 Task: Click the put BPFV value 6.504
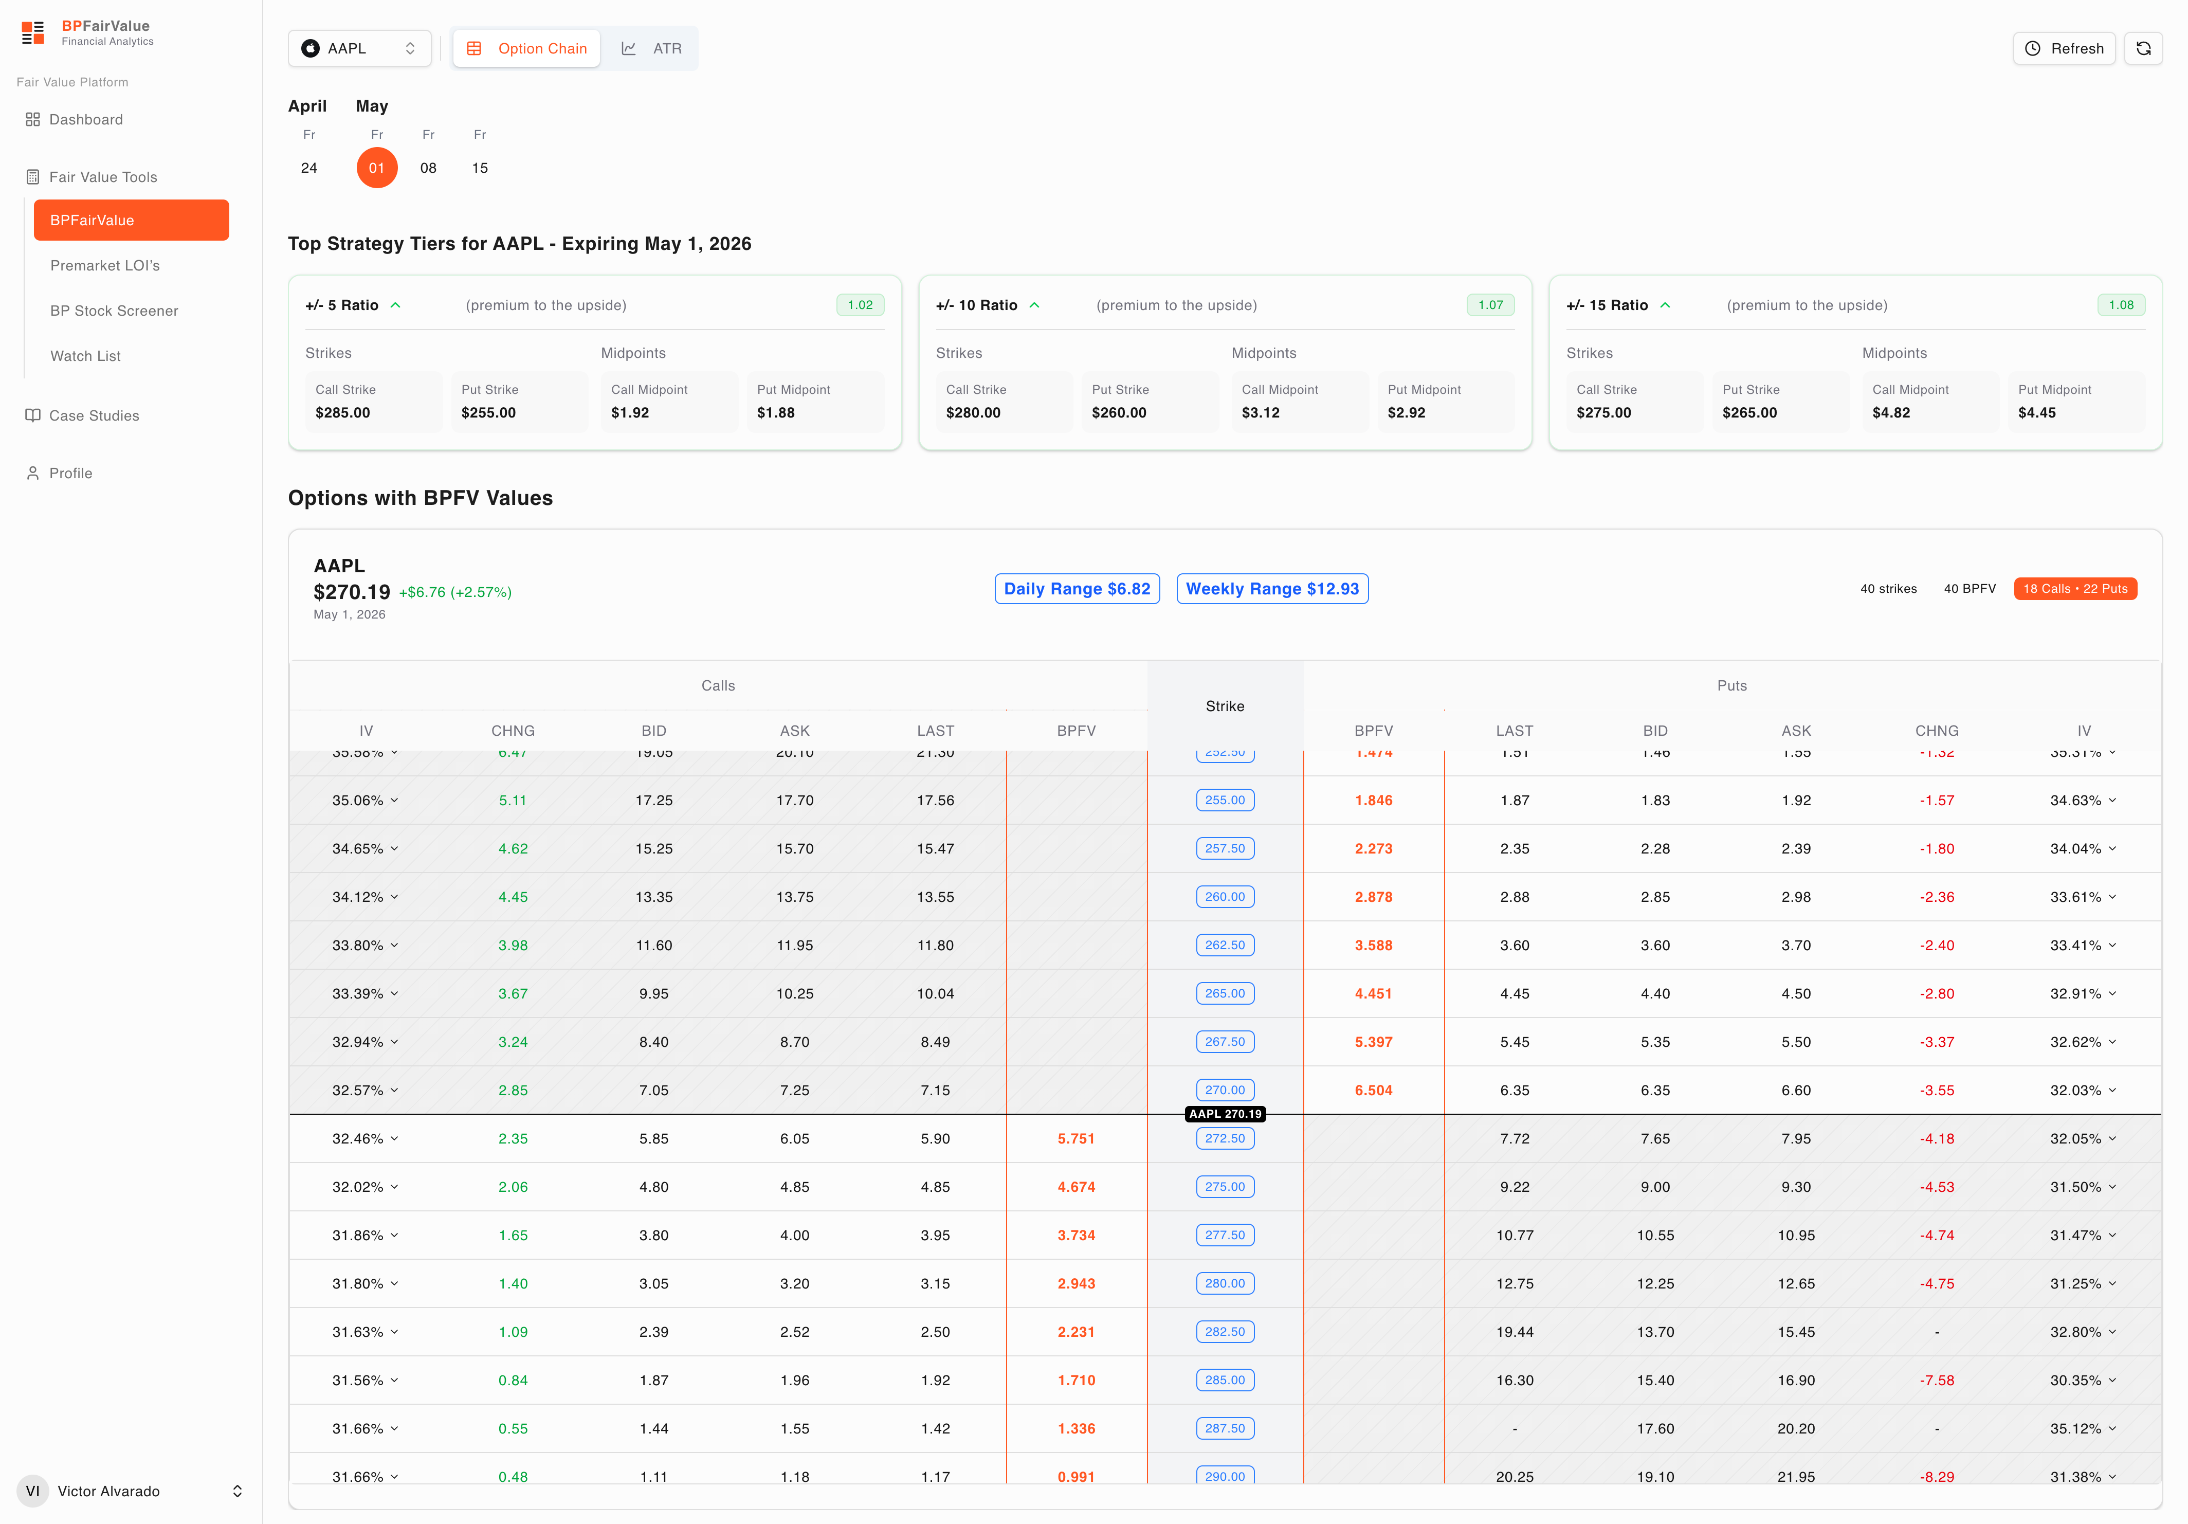coord(1373,1091)
